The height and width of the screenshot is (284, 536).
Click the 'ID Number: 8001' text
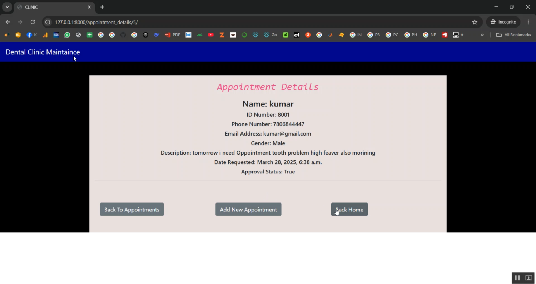(x=268, y=115)
